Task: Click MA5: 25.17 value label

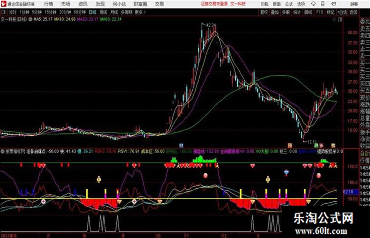Action: click(43, 19)
